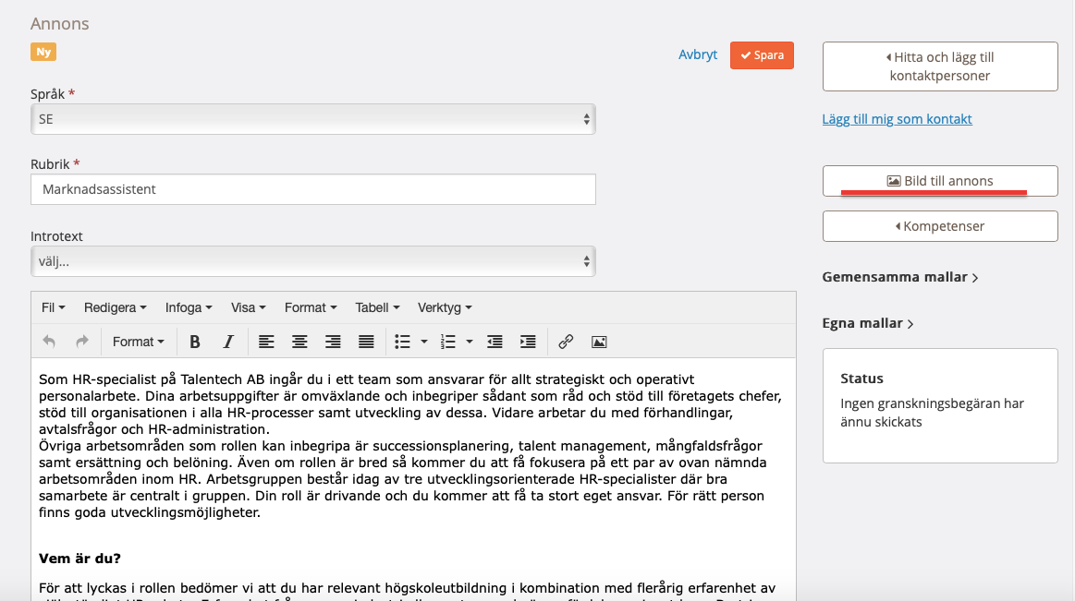Open numbered list style options arrow
1075x601 pixels.
tap(469, 342)
